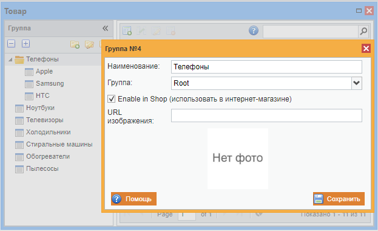The image size is (378, 231).
Task: Expand all groups with the plus icon
Action: point(26,44)
